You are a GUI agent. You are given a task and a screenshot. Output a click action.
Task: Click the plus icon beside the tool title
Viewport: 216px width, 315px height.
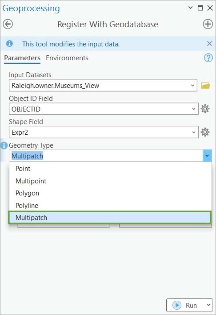208,24
